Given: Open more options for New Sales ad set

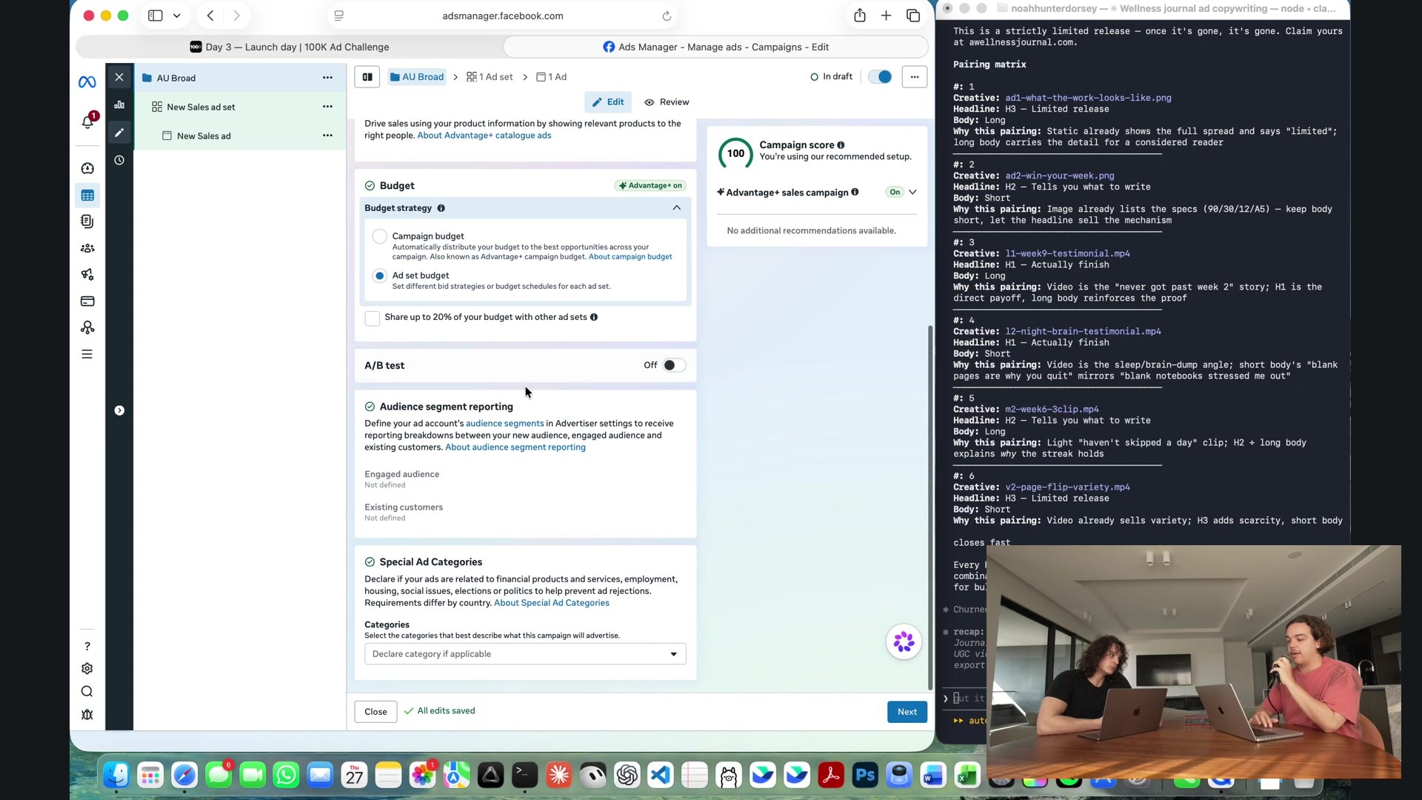Looking at the screenshot, I should coord(327,107).
